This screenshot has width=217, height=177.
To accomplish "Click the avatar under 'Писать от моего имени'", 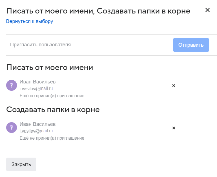I will tap(12, 85).
